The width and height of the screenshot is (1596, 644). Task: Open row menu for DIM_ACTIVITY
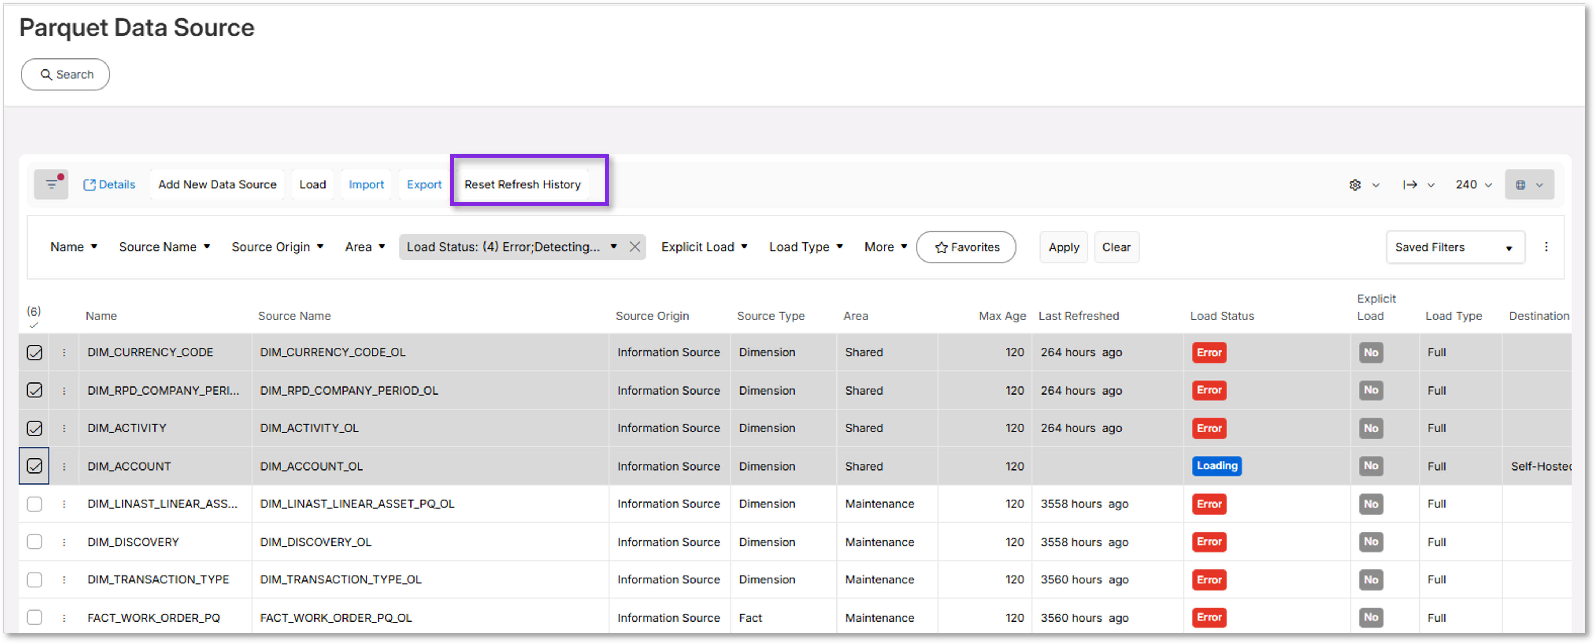[x=64, y=429]
